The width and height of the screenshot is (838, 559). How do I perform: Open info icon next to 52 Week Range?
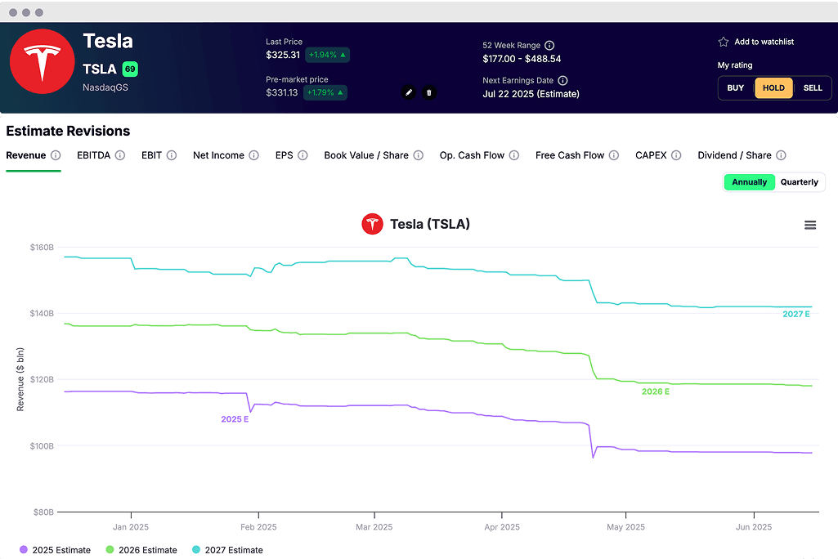point(549,46)
